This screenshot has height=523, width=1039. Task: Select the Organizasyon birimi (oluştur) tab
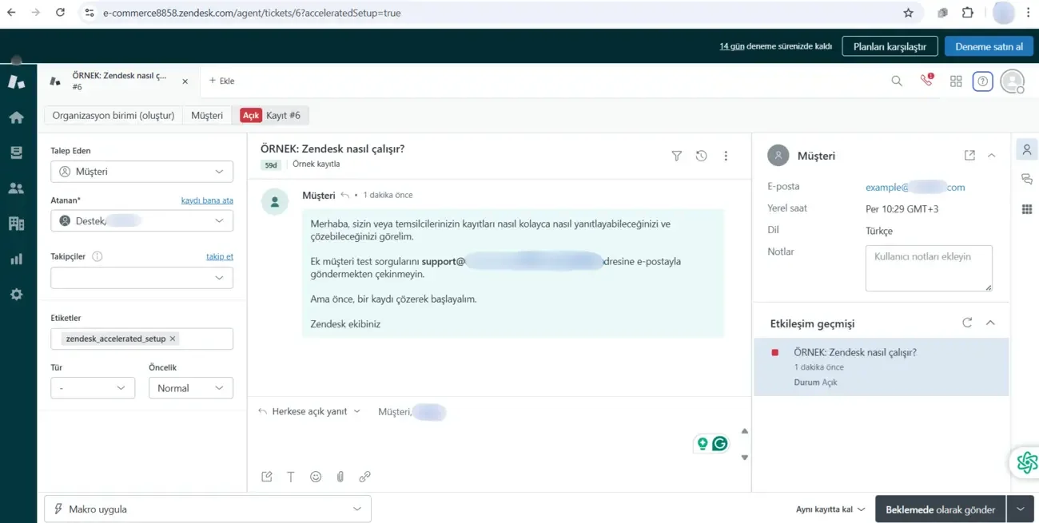pyautogui.click(x=113, y=115)
